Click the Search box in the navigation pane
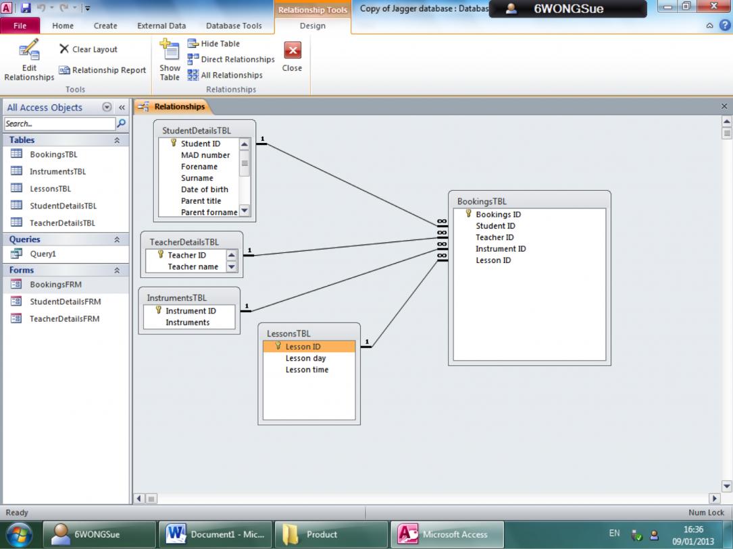This screenshot has width=733, height=549. click(59, 123)
